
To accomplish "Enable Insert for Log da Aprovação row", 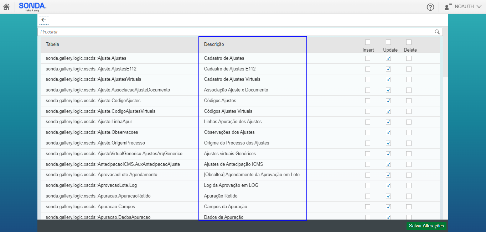I will coord(368,185).
